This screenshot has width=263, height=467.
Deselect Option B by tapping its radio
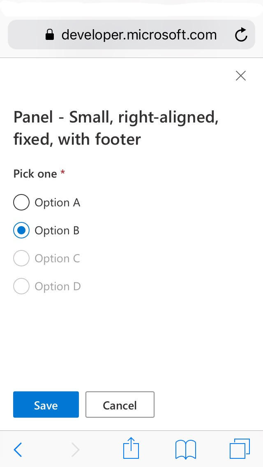coord(21,230)
